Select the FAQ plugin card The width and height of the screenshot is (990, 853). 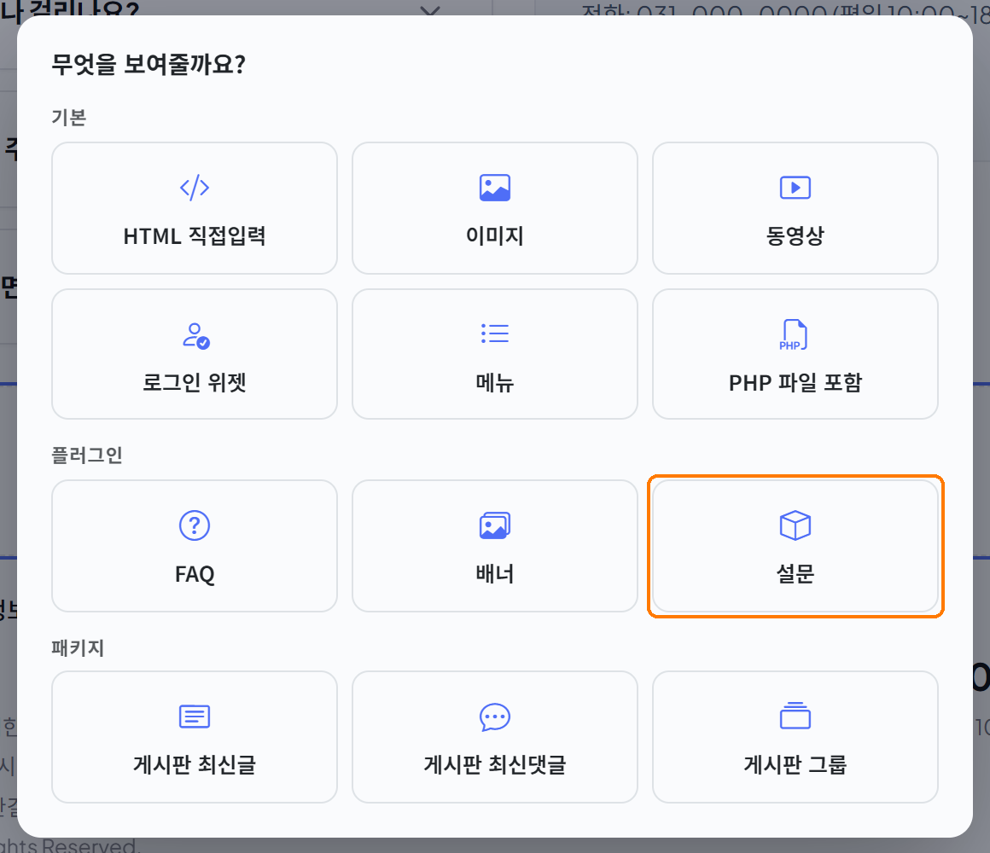click(x=195, y=546)
